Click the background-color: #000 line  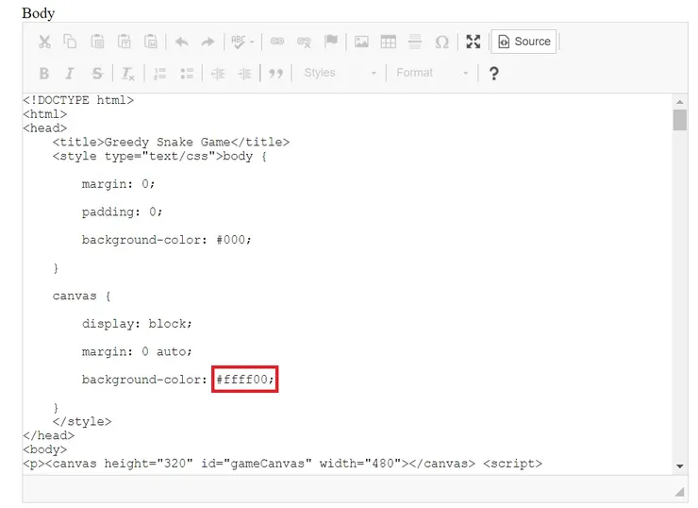click(x=167, y=240)
